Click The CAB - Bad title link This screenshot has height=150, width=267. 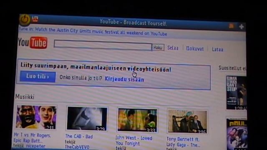point(79,136)
